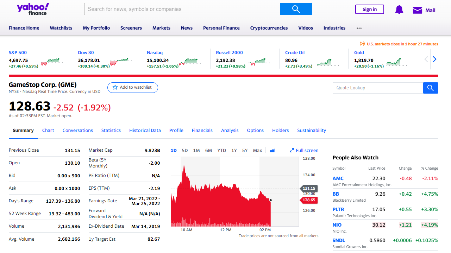
Task: Open SNDL Sundial Growers ticker link
Action: pos(339,240)
